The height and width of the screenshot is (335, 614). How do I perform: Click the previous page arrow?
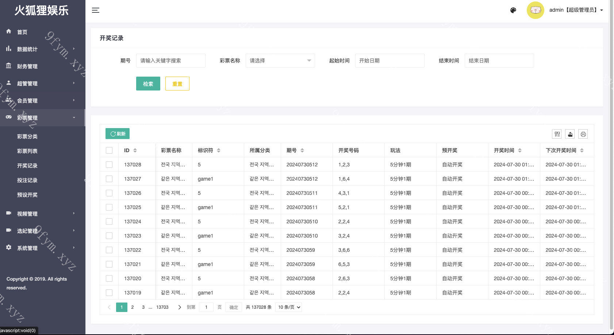tap(109, 307)
